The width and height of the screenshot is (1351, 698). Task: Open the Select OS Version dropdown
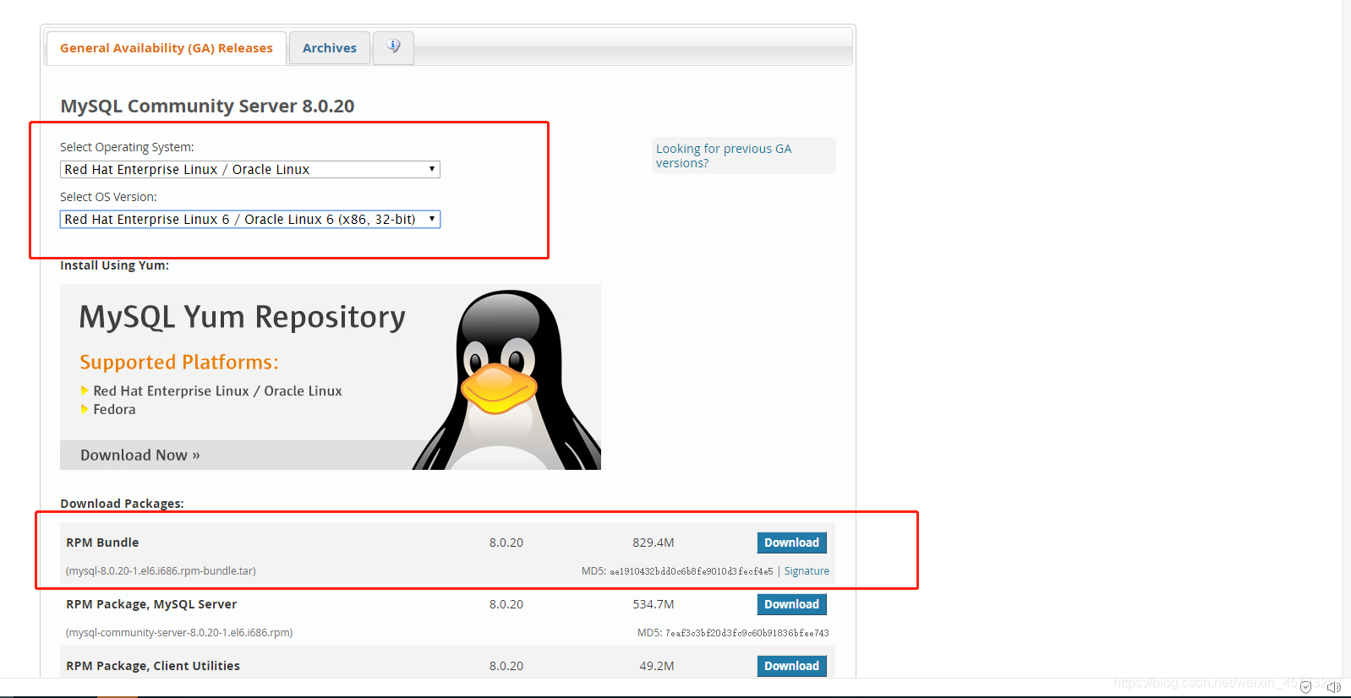click(x=250, y=219)
